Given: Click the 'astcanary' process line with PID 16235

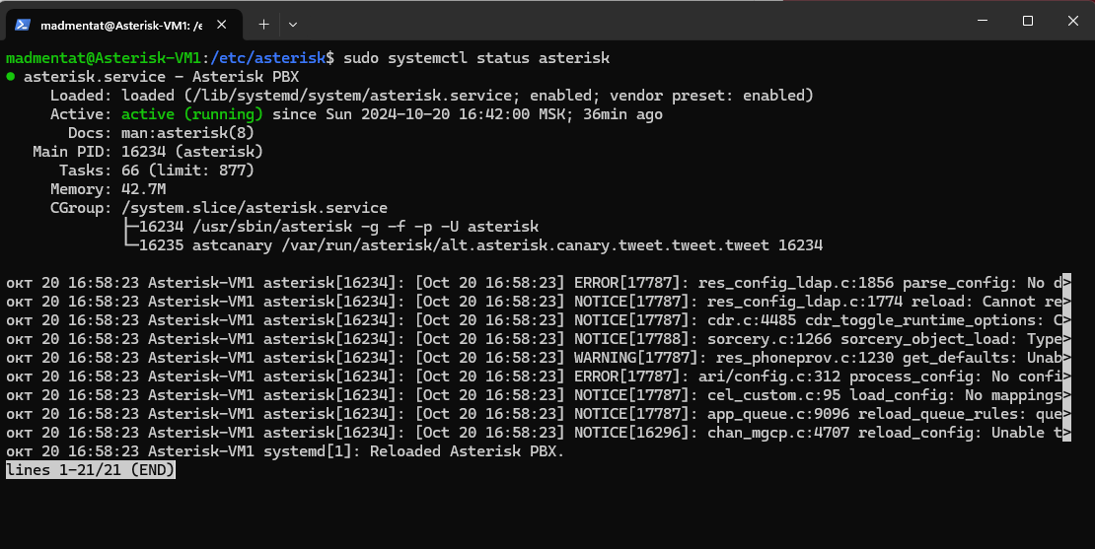Looking at the screenshot, I should click(x=480, y=246).
